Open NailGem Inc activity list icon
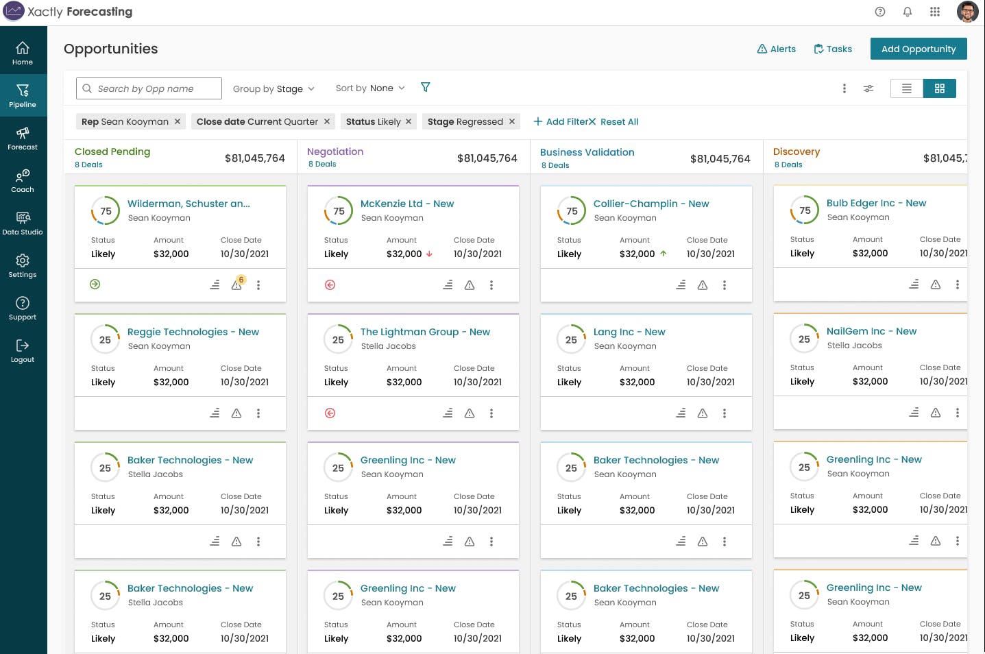Viewport: 985px width, 654px height. coord(914,412)
